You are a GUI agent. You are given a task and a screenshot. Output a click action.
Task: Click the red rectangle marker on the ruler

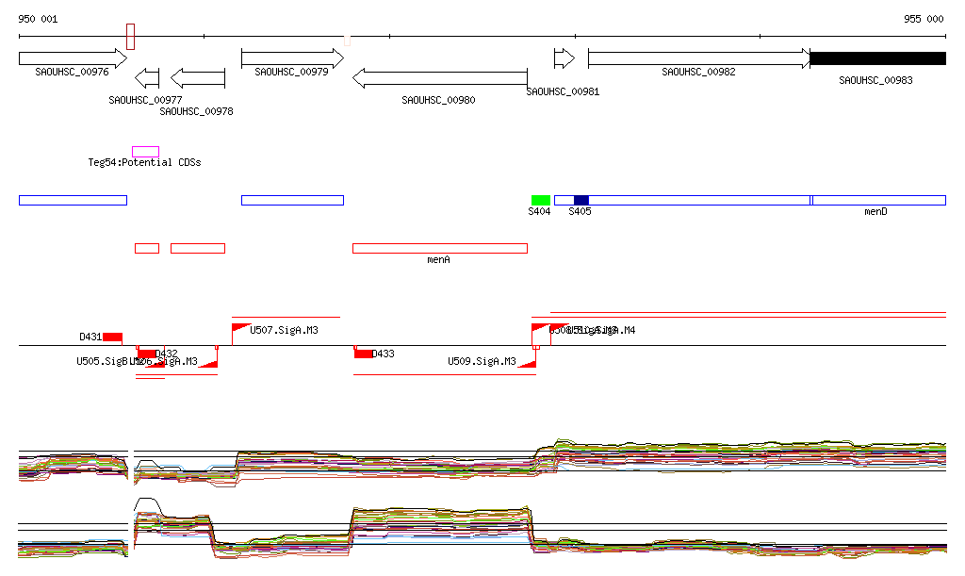coord(131,37)
